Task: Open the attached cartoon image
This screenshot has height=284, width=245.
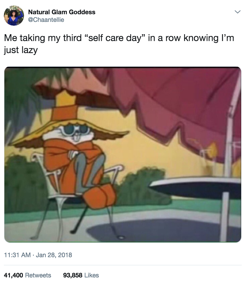Action: tap(122, 155)
